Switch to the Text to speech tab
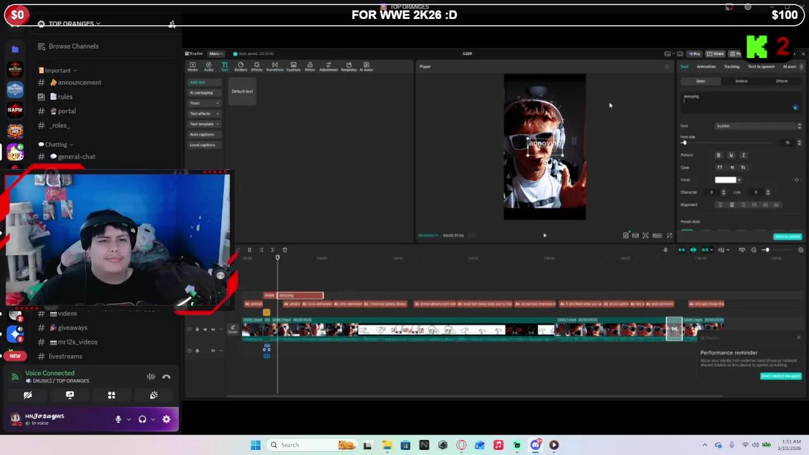809x455 pixels. pyautogui.click(x=761, y=66)
